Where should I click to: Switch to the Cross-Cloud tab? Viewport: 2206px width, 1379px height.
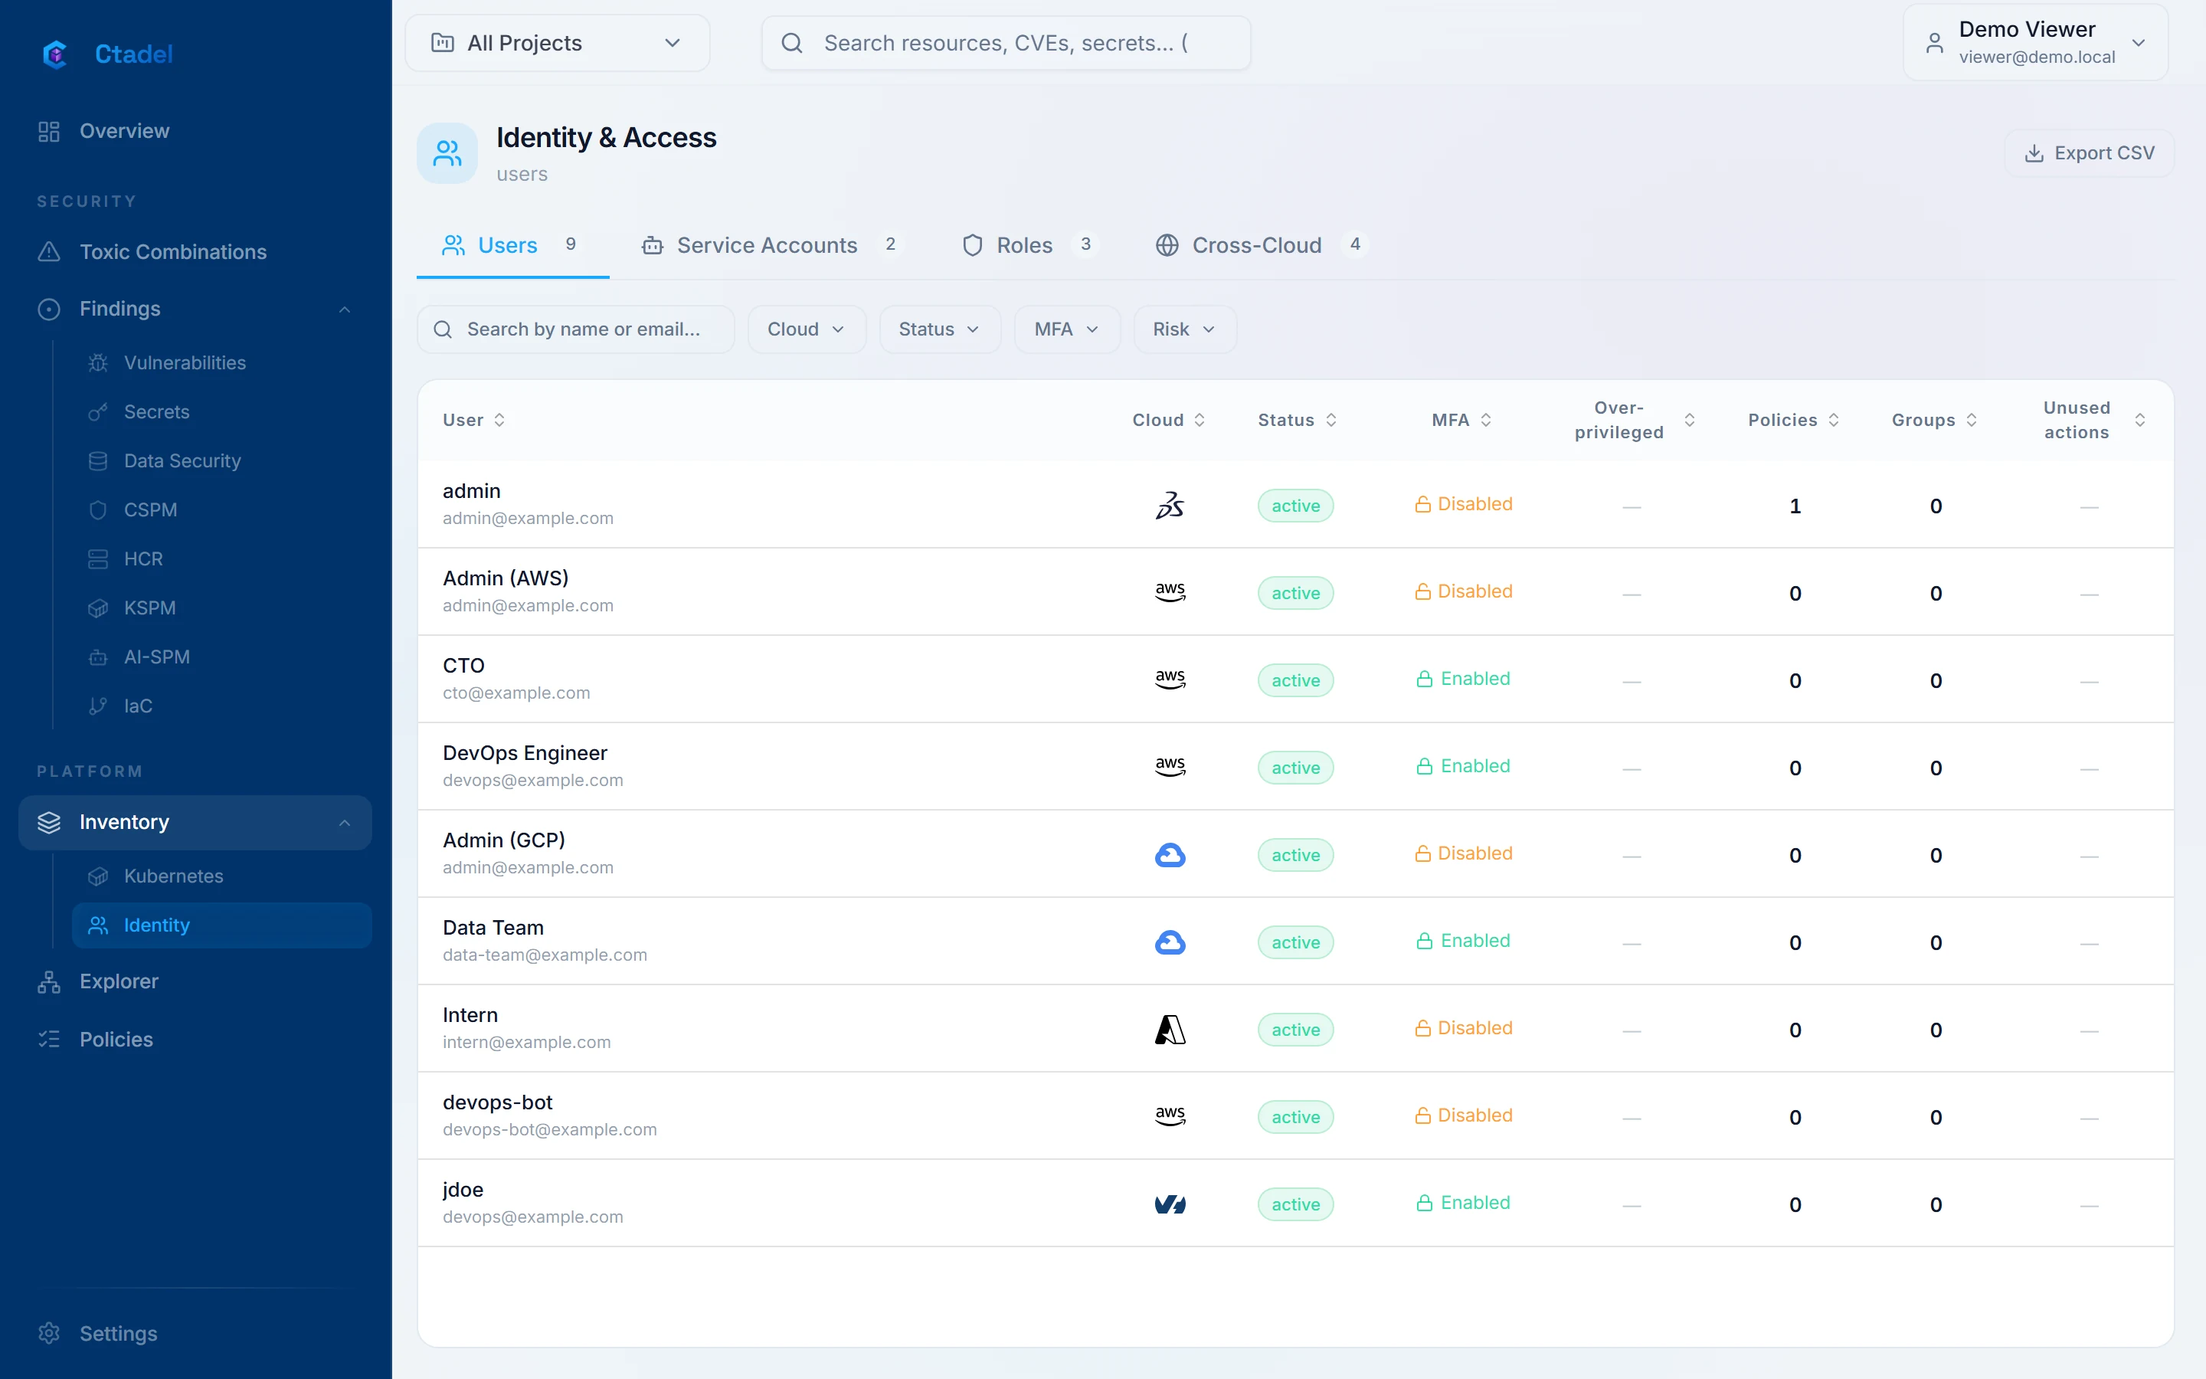click(x=1261, y=245)
